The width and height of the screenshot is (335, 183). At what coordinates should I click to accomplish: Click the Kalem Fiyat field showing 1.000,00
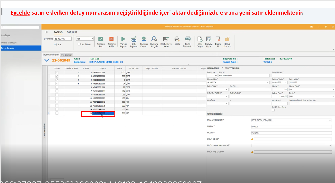[x=280, y=96]
